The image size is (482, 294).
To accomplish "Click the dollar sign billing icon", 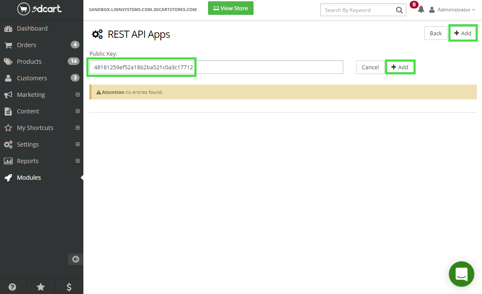I will pyautogui.click(x=69, y=287).
